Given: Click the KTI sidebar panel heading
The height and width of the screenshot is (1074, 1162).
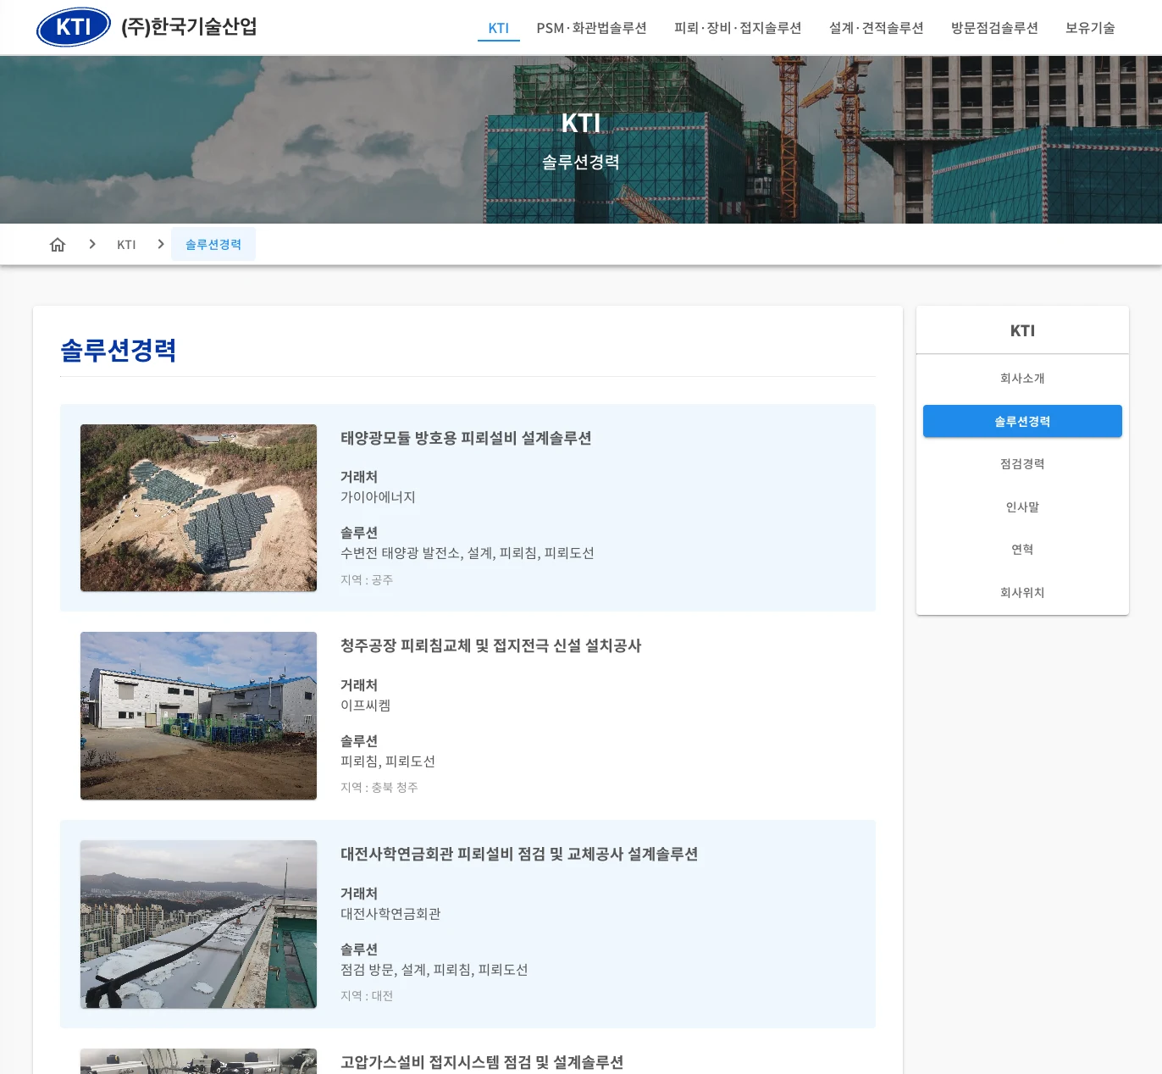Looking at the screenshot, I should click(1022, 331).
